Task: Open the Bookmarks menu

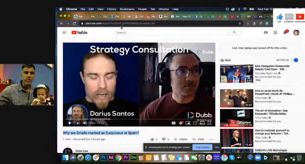Action: coord(127,9)
